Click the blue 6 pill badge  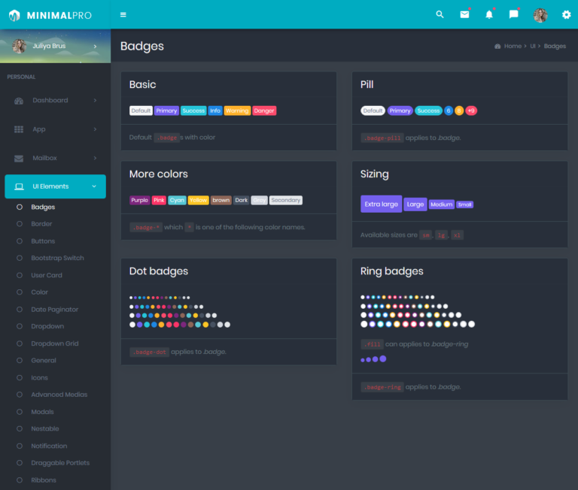click(x=449, y=110)
